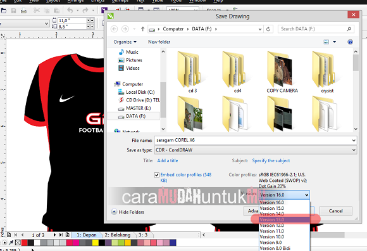Click the Copy icon in CorelDRAW toolbar
The height and width of the screenshot is (251, 367).
[x=47, y=11]
